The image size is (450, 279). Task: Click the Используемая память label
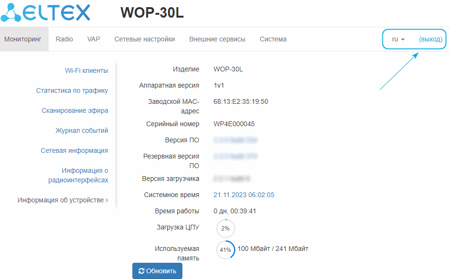pos(177,253)
